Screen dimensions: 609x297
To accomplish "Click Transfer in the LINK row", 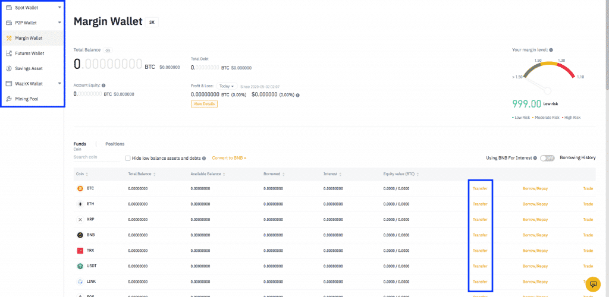I will point(480,282).
